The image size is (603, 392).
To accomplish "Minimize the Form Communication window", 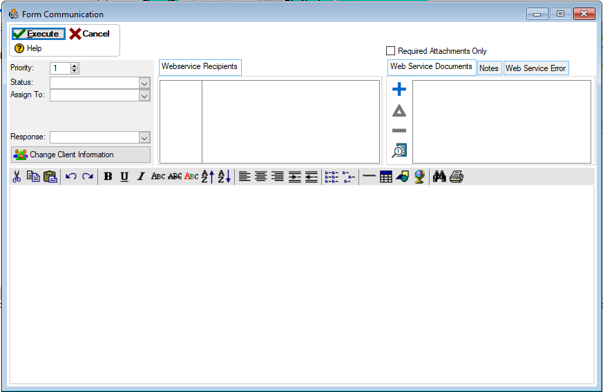I will (x=537, y=14).
